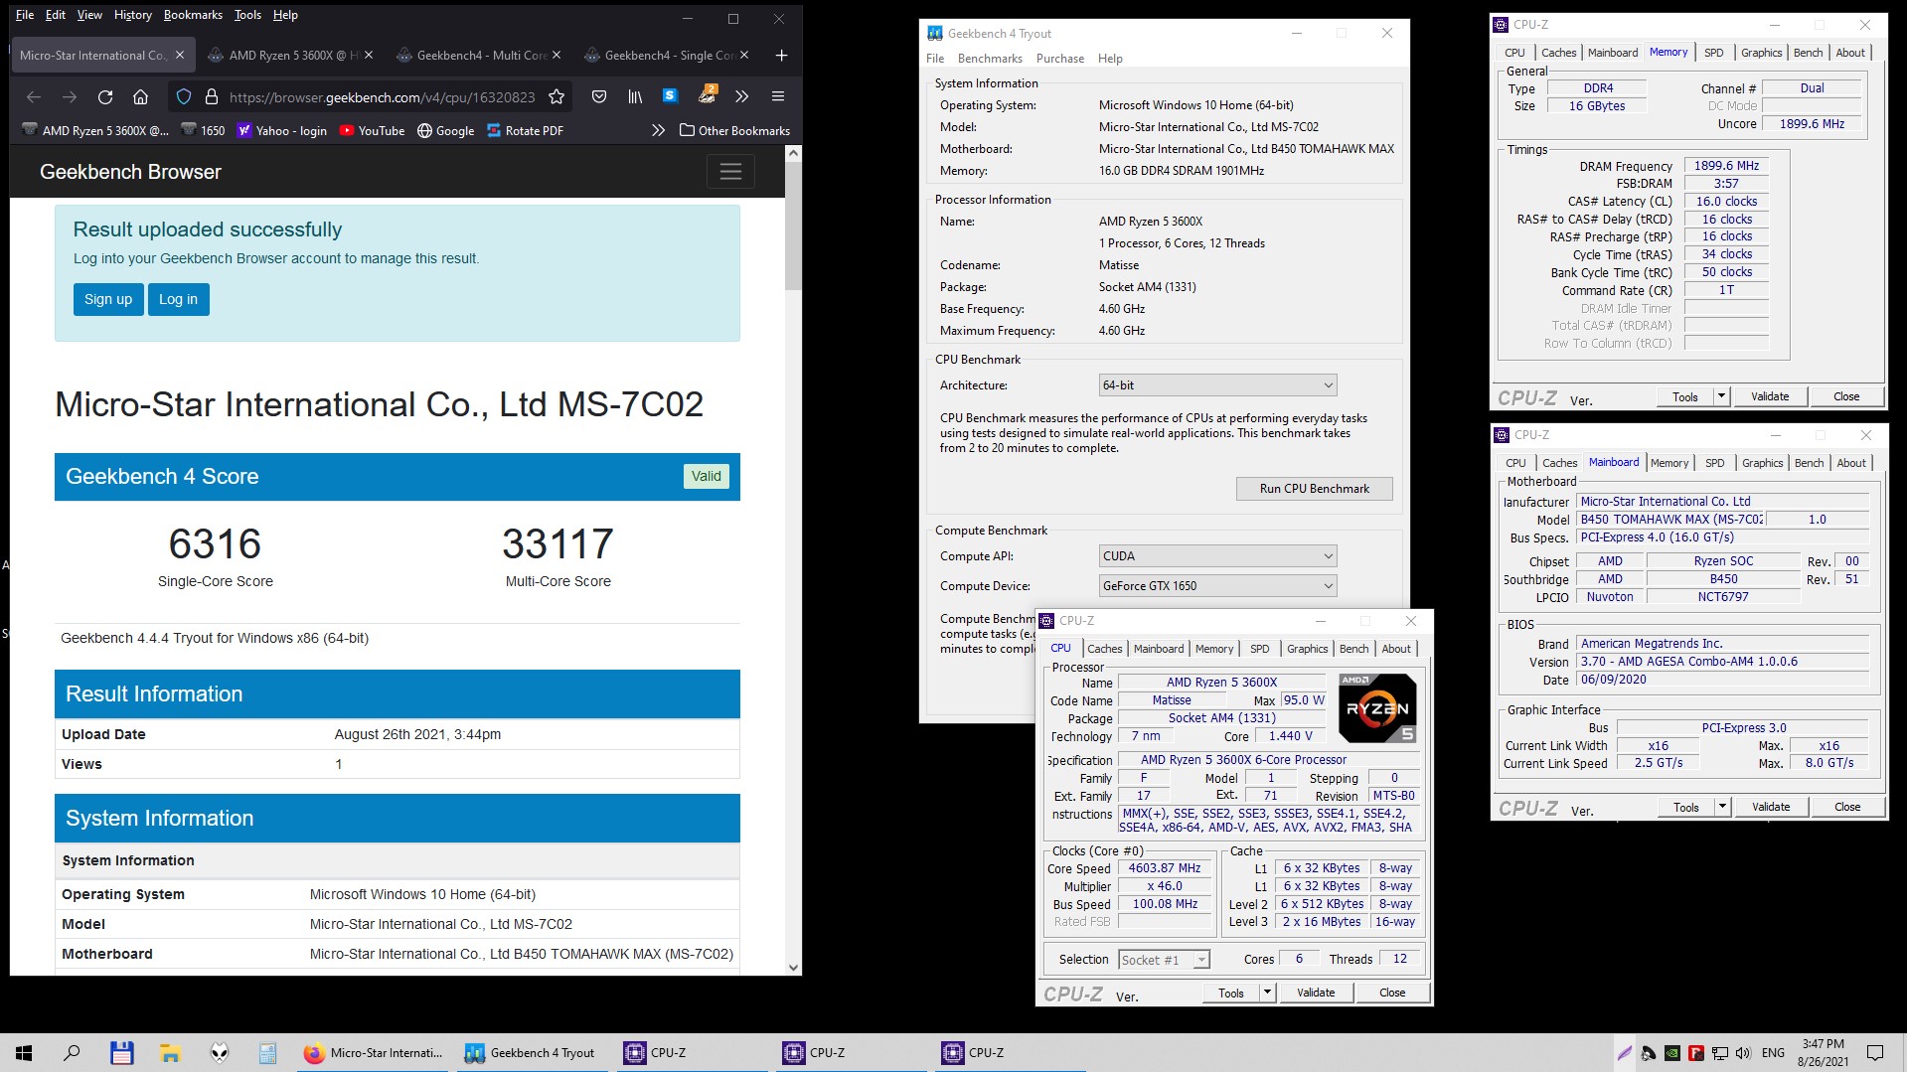Click the Geekbench Browser logo text
This screenshot has height=1072, width=1907.
(x=130, y=172)
